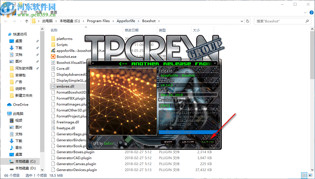
Task: Open 广告 folder in sidebar
Action: click(19, 82)
